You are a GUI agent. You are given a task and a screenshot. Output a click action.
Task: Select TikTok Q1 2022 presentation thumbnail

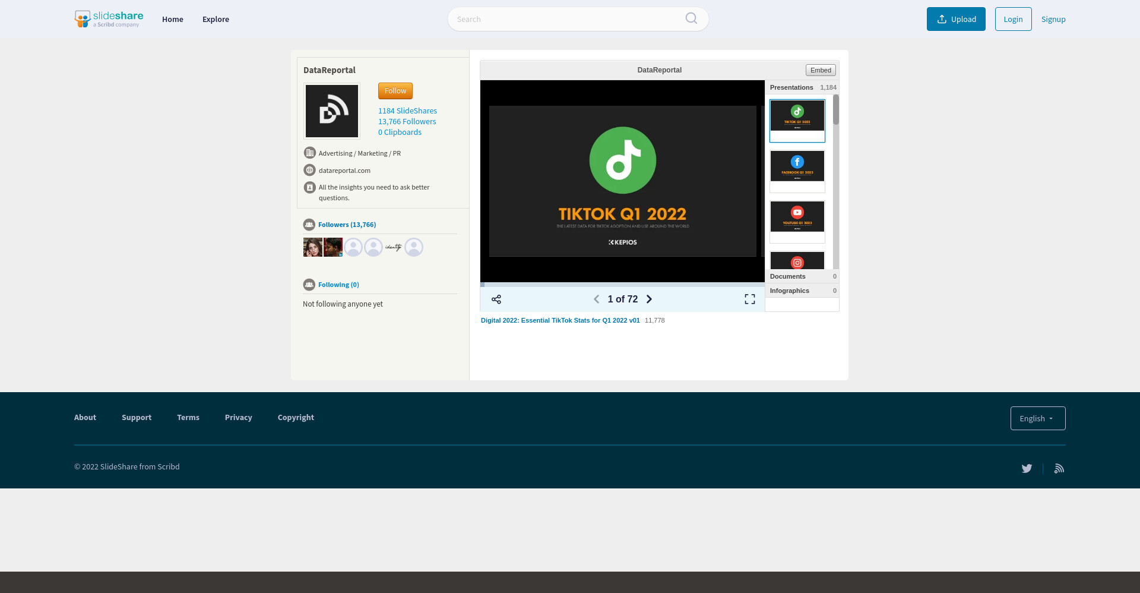(x=797, y=121)
